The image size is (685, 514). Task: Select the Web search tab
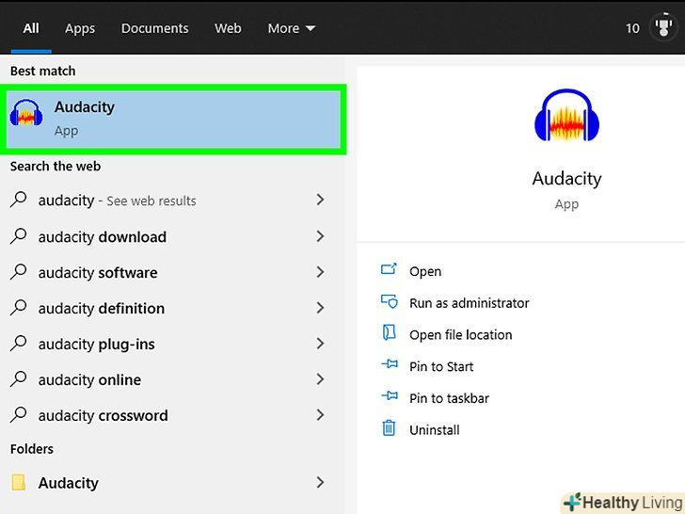click(x=228, y=28)
